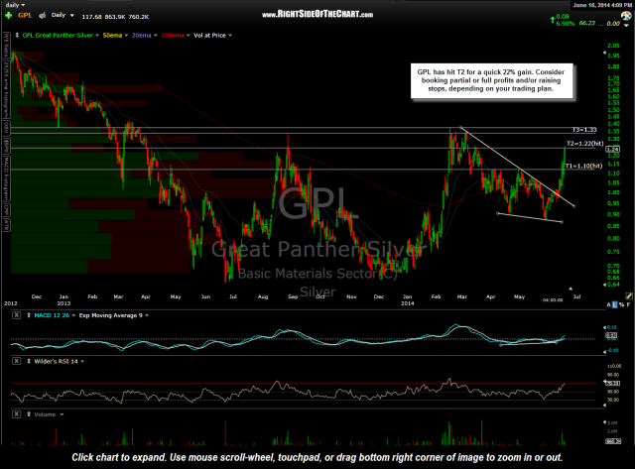
Task: Open the color palette icon
Action: pyautogui.click(x=626, y=16)
